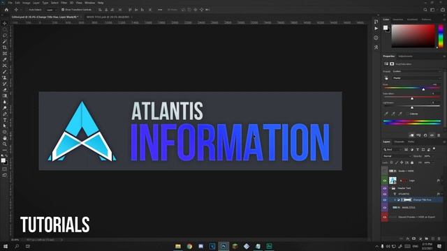447x251 pixels.
Task: Toggle visibility of Header Text group
Action: tap(385, 188)
